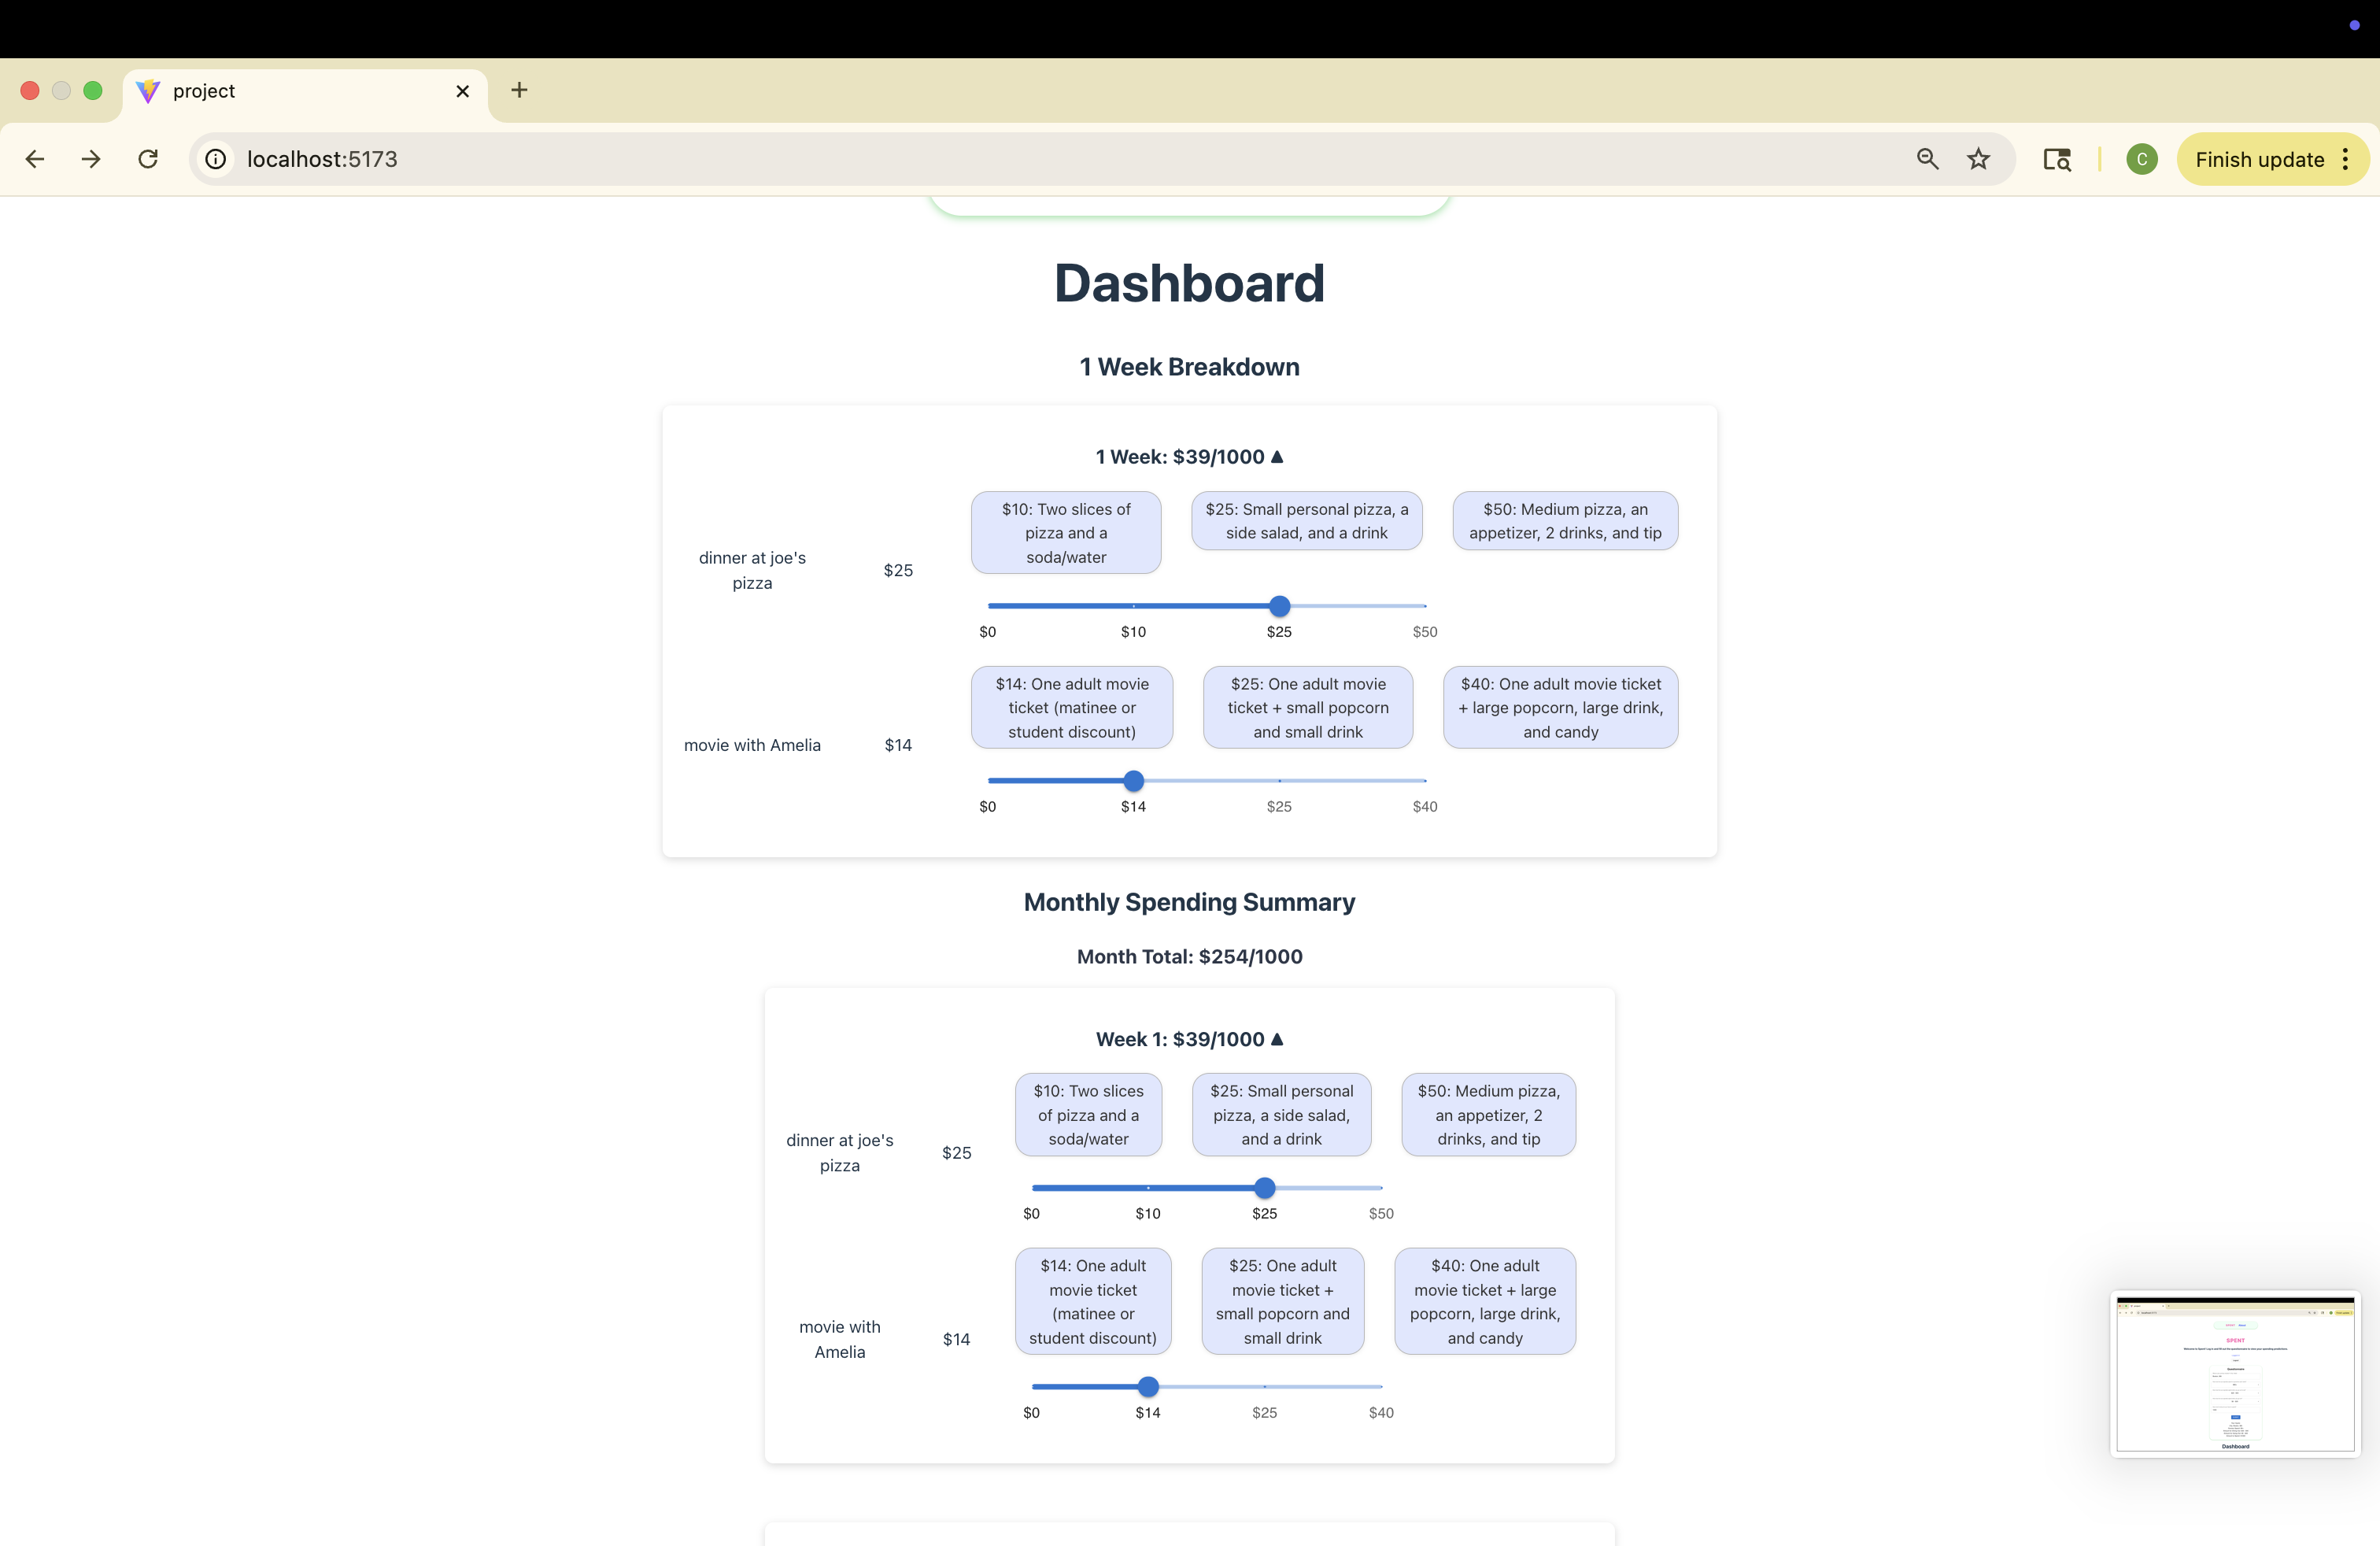Screen dimensions: 2380x1546
Task: Click dinner at joe's pizza slider handle
Action: (1279, 606)
